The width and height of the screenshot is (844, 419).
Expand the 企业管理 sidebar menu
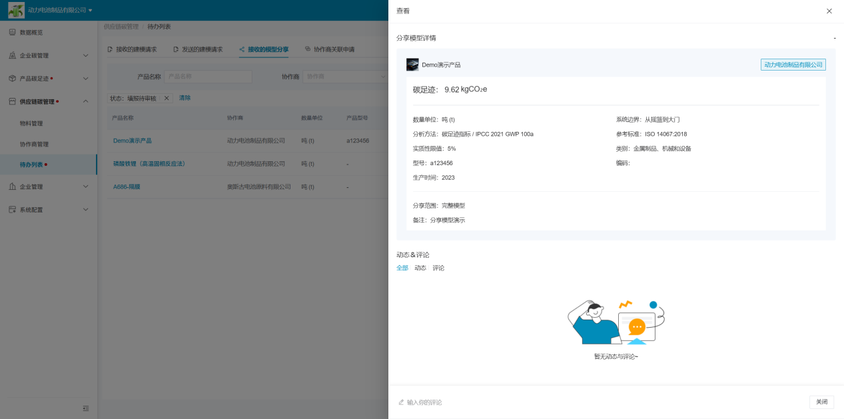coord(85,187)
